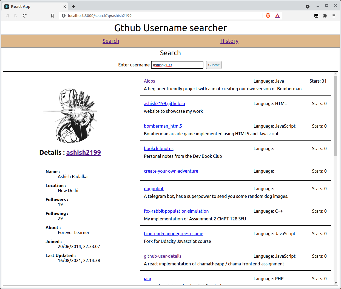Close the React App tab
Viewport: 341px width, 289px height.
(65, 7)
